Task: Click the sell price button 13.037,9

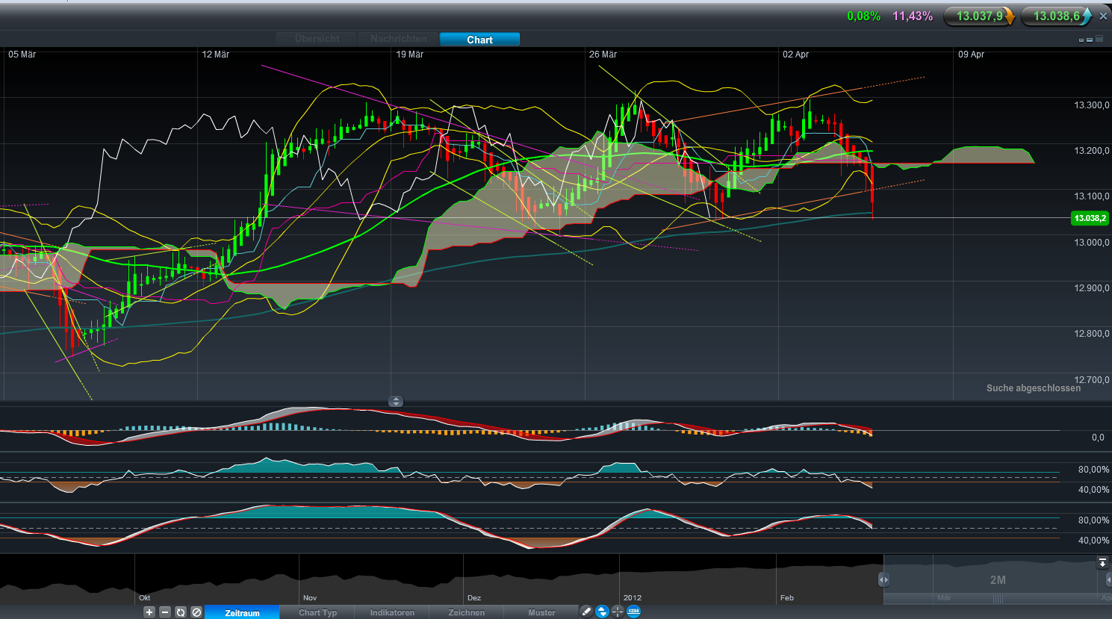Action: click(979, 16)
